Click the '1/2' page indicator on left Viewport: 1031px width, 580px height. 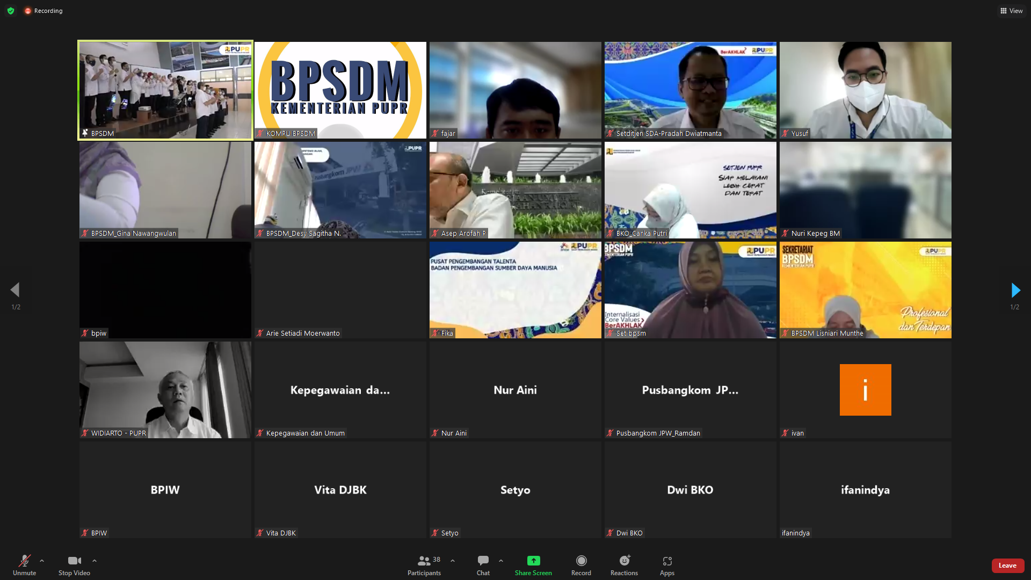click(x=16, y=307)
